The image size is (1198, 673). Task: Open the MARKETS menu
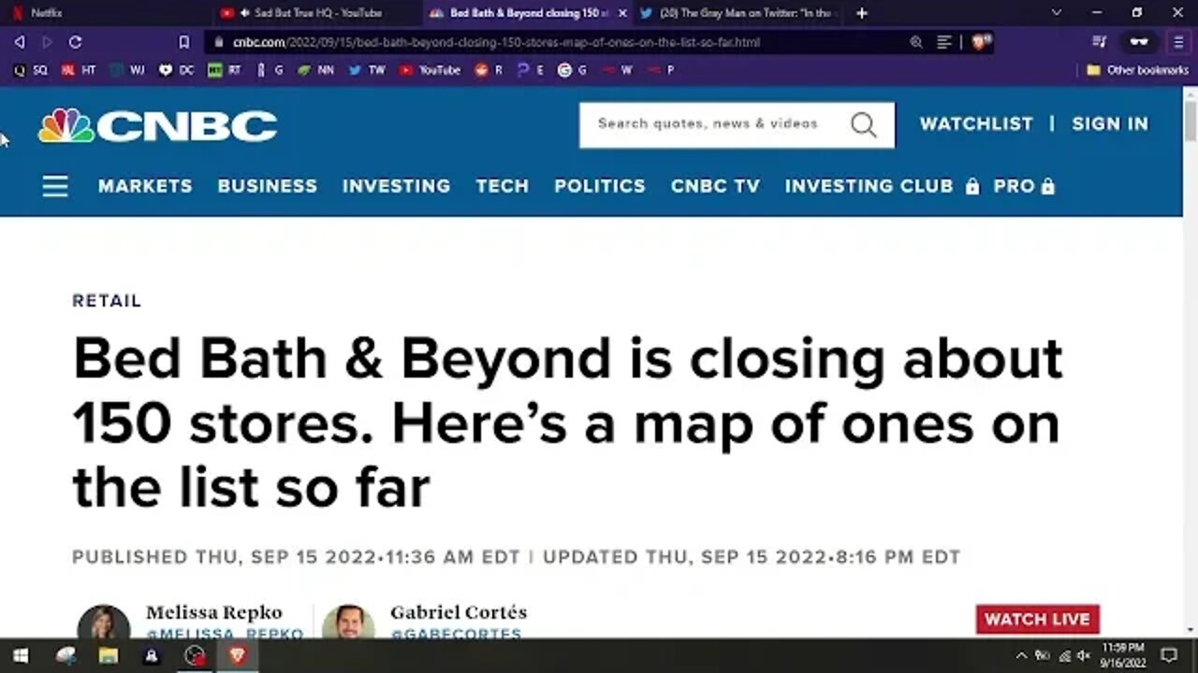coord(145,186)
